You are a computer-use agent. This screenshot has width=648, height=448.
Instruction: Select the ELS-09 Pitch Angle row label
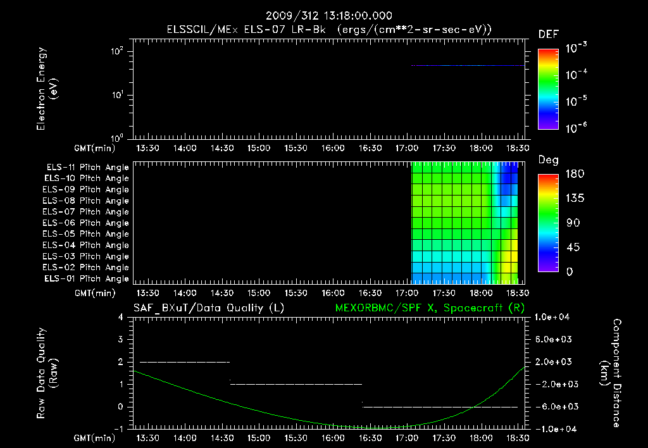85,190
